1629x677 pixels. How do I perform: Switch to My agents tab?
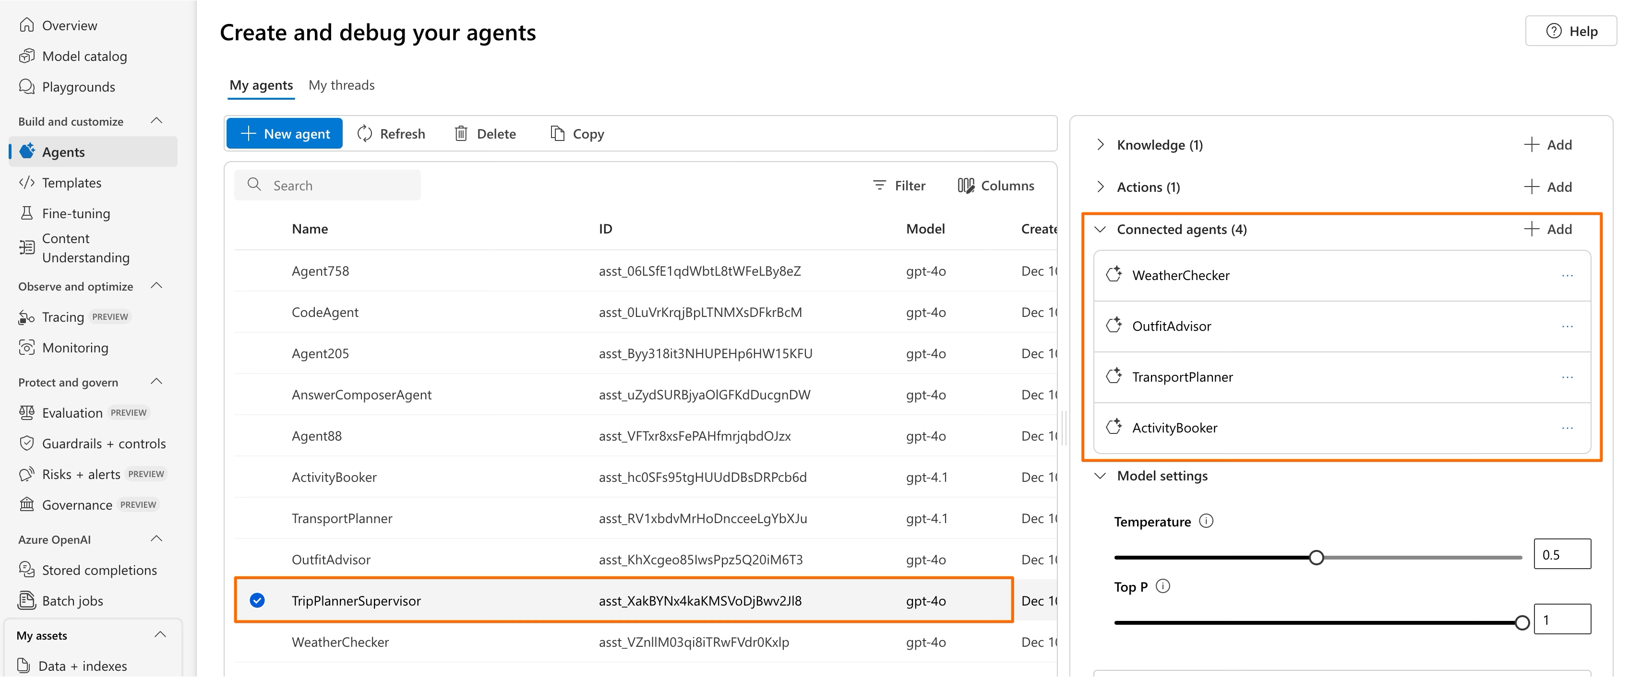point(261,85)
